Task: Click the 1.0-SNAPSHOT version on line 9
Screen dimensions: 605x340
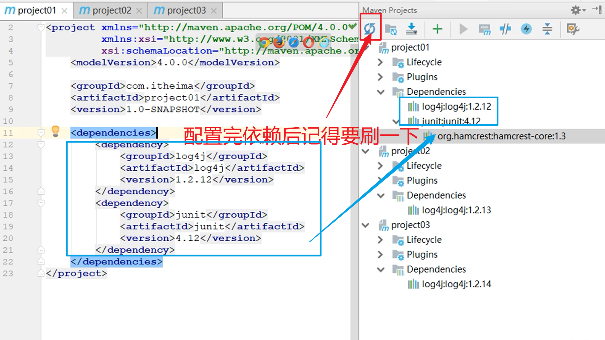Action: coord(163,109)
